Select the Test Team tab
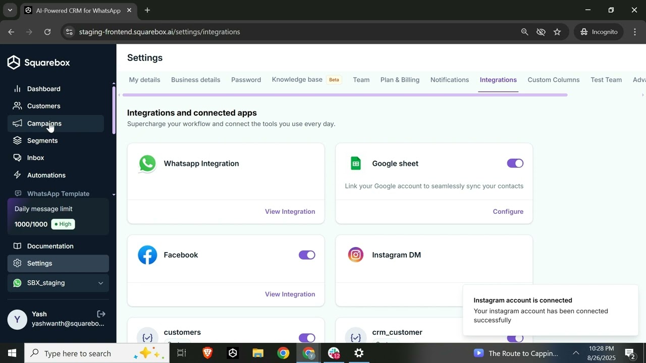This screenshot has height=363, width=646. click(606, 80)
